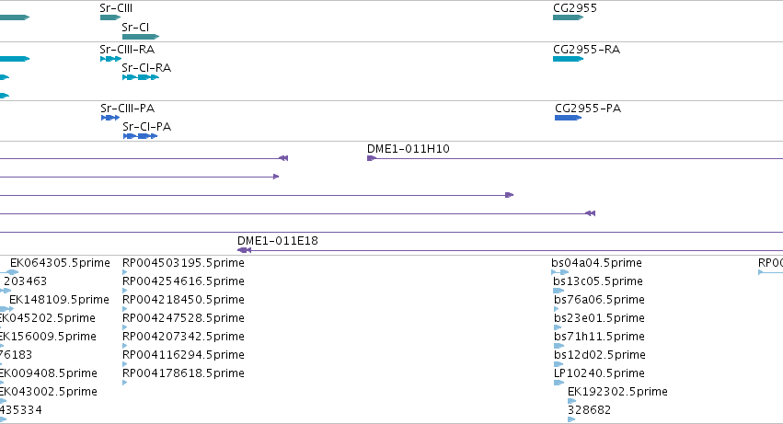Click the RP004207342.5prime EST arrow
Viewport: 783px width, 424px height.
125,346
